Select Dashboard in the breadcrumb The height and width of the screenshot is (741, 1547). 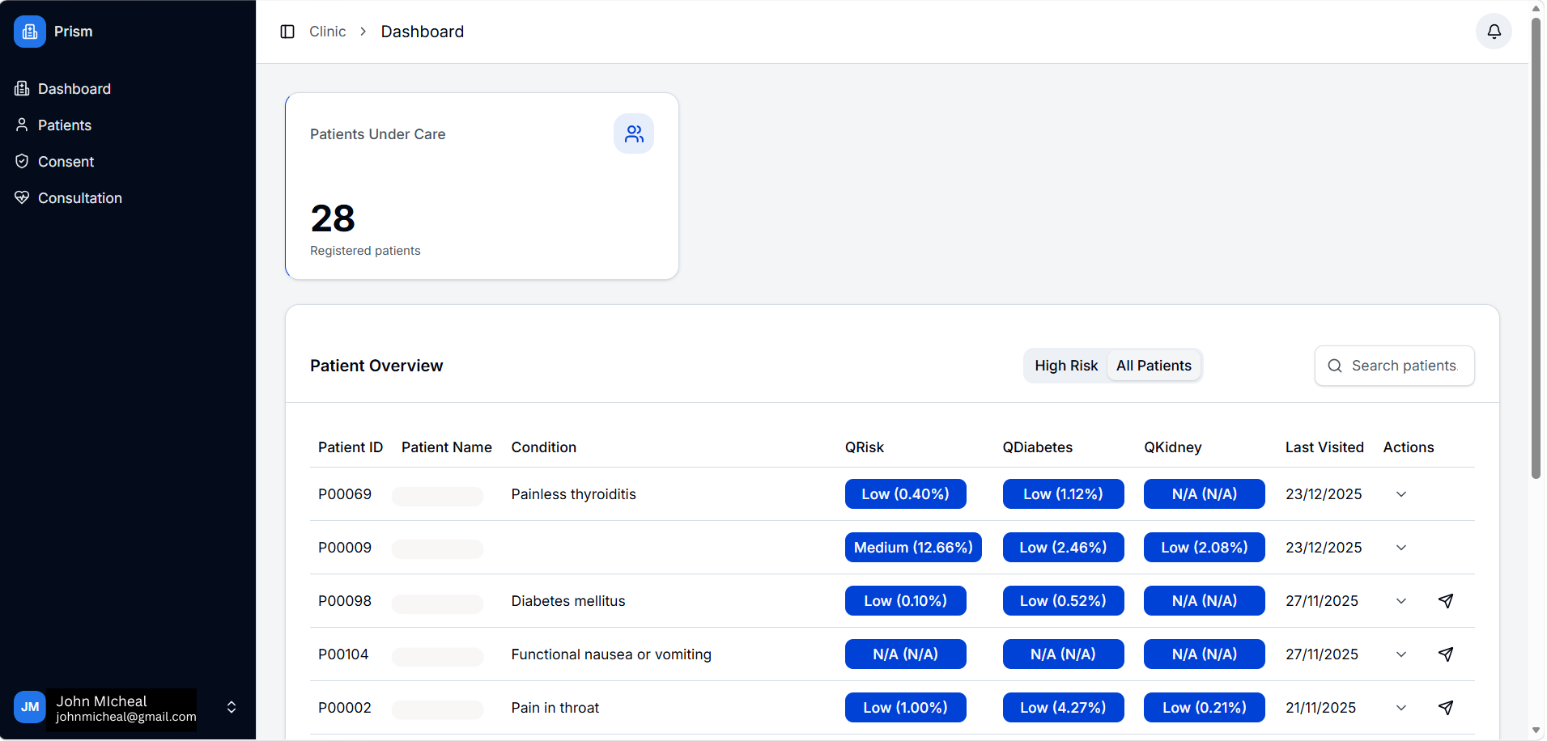pyautogui.click(x=422, y=32)
